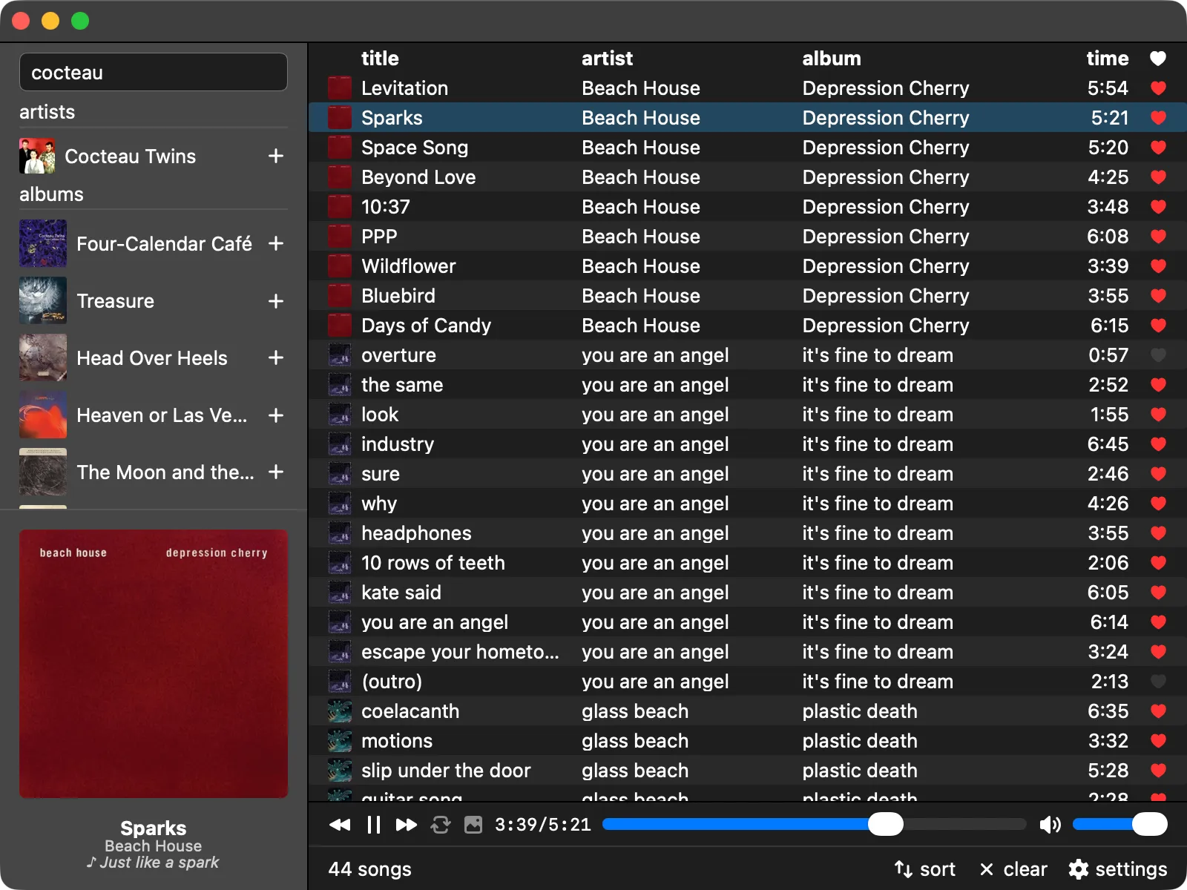Toggle the heart on the Sparks row
The height and width of the screenshot is (890, 1187).
click(1158, 118)
